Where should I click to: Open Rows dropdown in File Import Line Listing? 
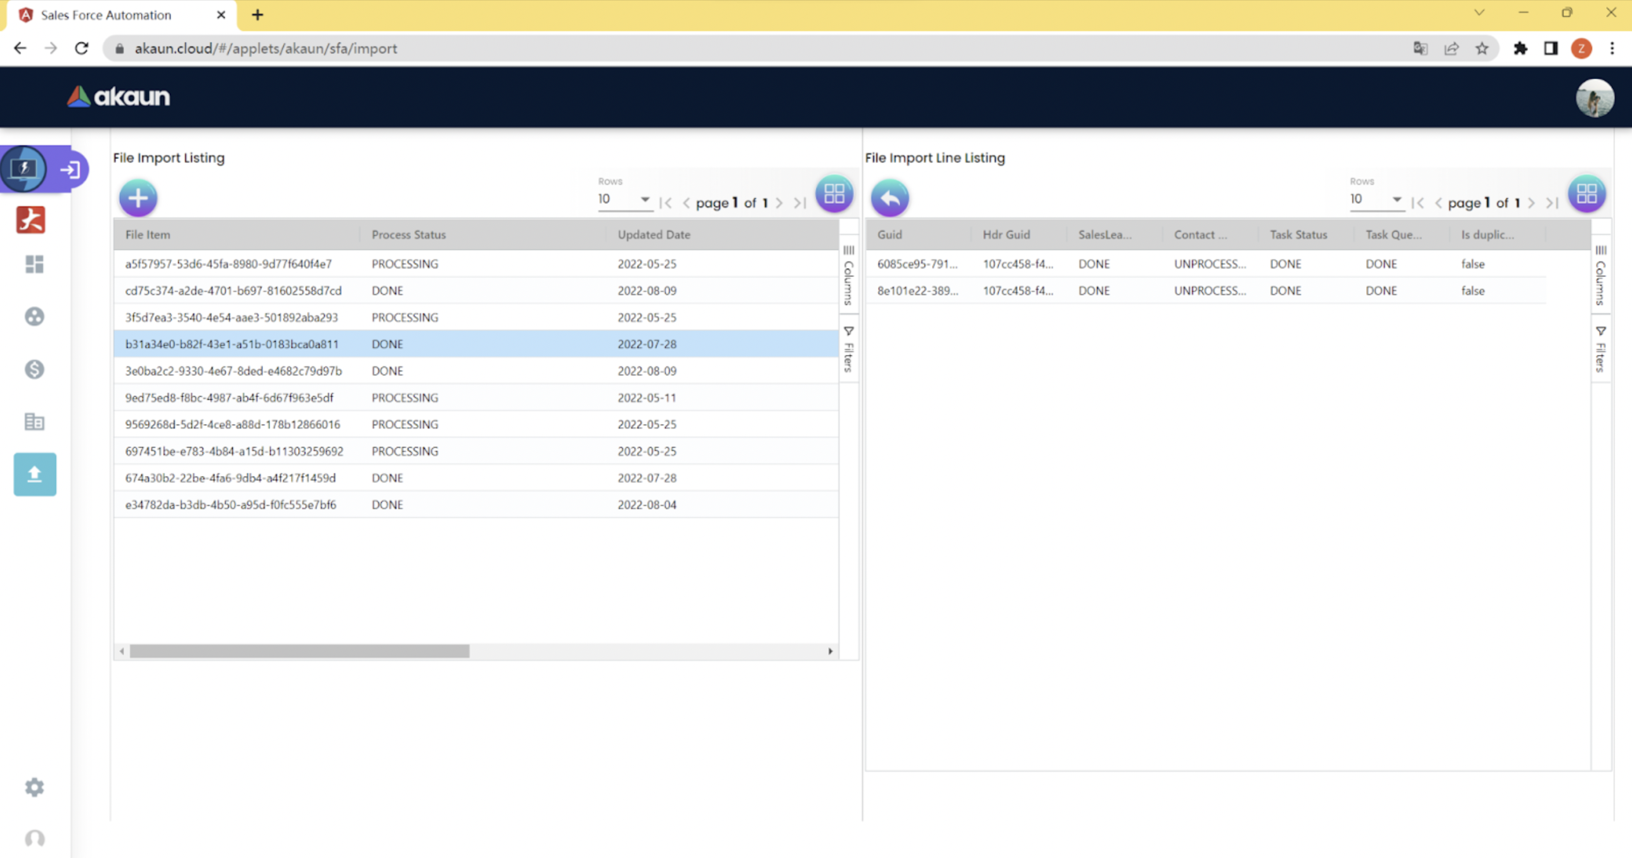[x=1376, y=200]
